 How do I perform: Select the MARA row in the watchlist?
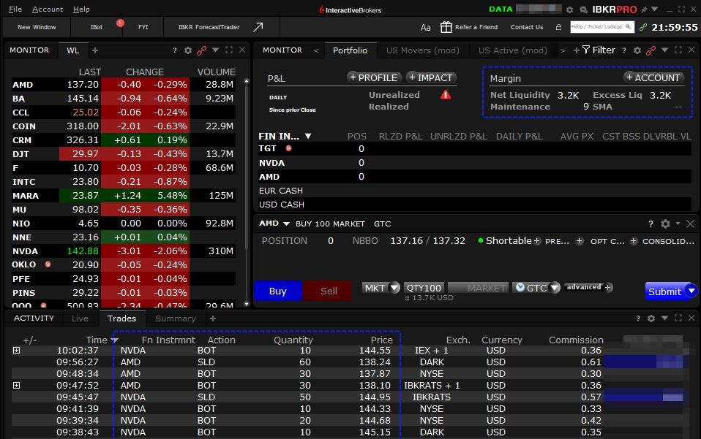pyautogui.click(x=124, y=196)
